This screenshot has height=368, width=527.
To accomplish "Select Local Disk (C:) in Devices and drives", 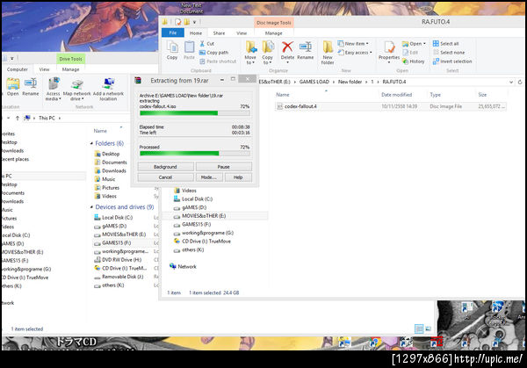I will tap(113, 218).
